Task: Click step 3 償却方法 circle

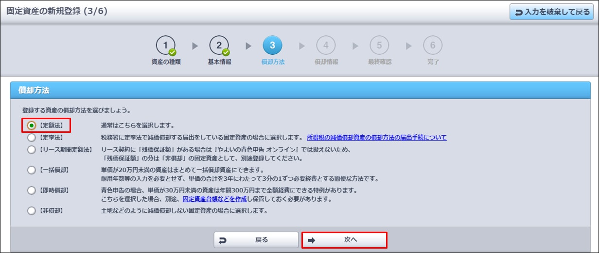Action: click(x=272, y=46)
